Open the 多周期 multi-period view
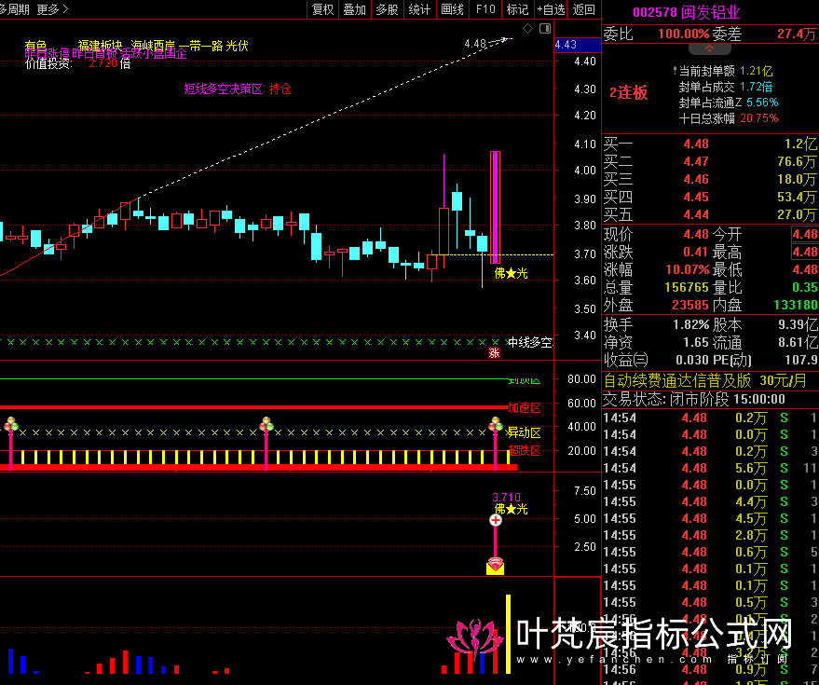819x685 pixels. [x=15, y=9]
